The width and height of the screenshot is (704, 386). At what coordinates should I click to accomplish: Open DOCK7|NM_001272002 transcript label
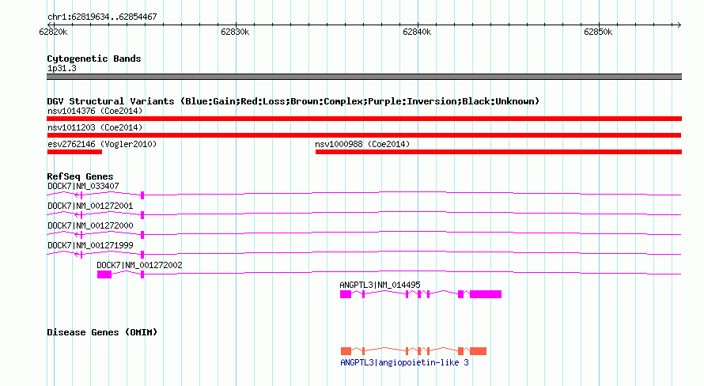140,265
